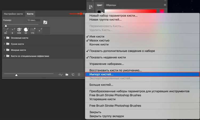Open the Color panel options menu icon
Screen dimensions: 200x120
pos(165,5)
